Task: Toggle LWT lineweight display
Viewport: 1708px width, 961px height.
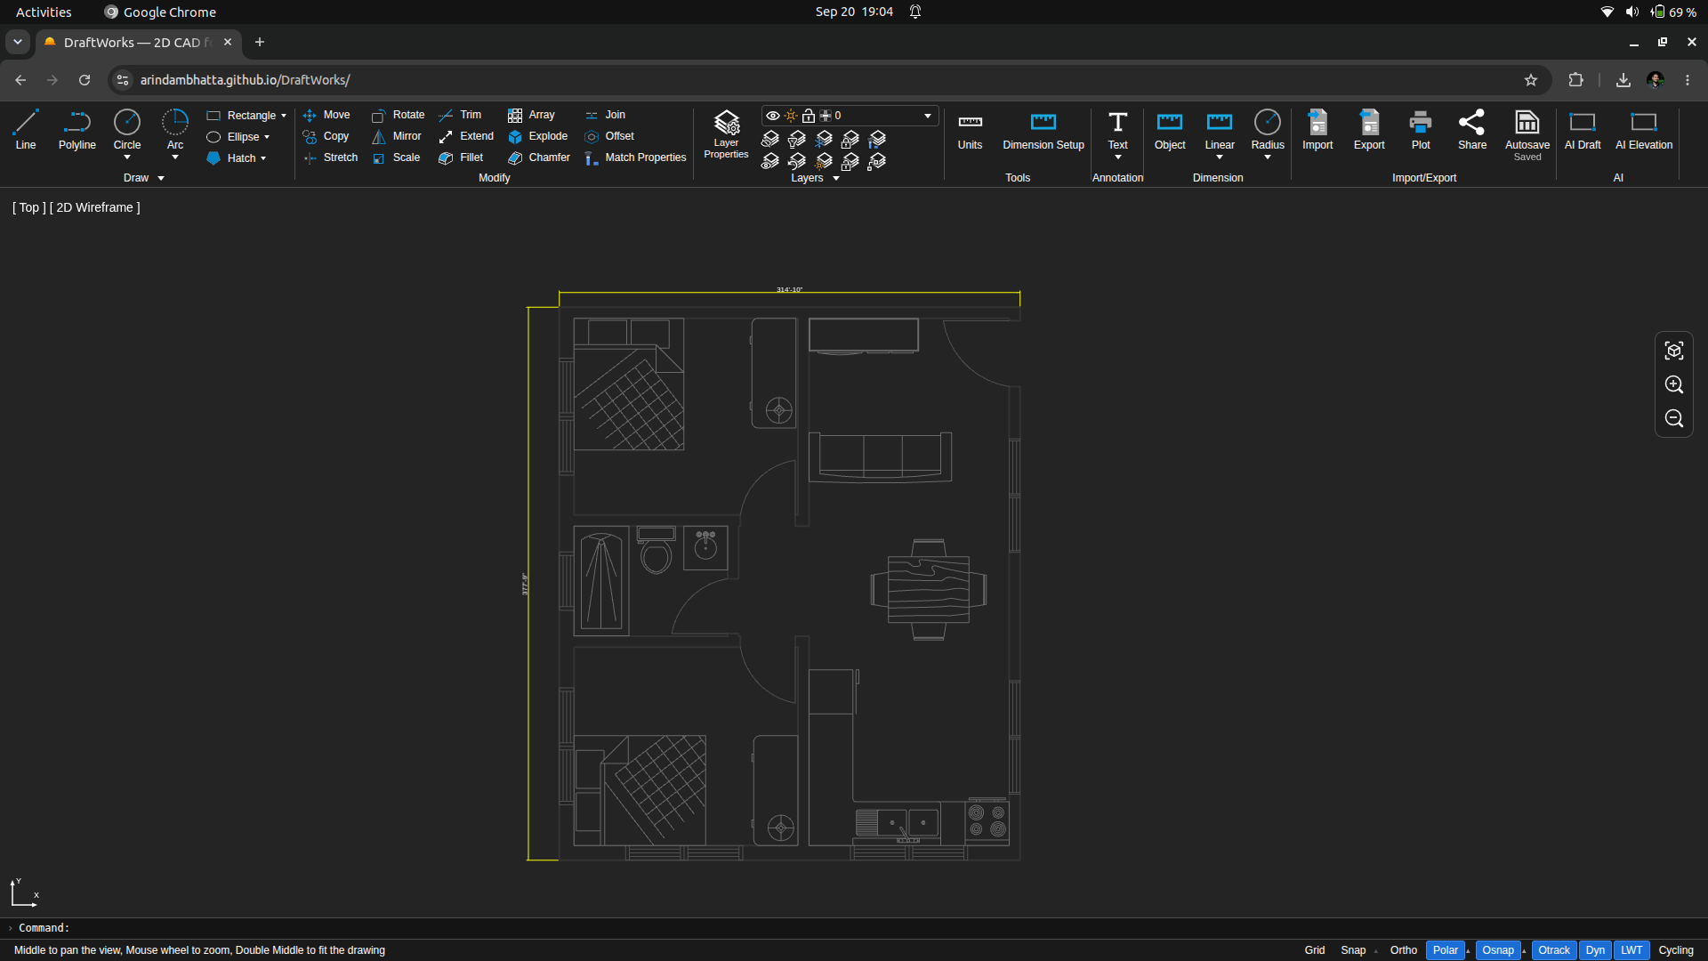Action: (1631, 950)
